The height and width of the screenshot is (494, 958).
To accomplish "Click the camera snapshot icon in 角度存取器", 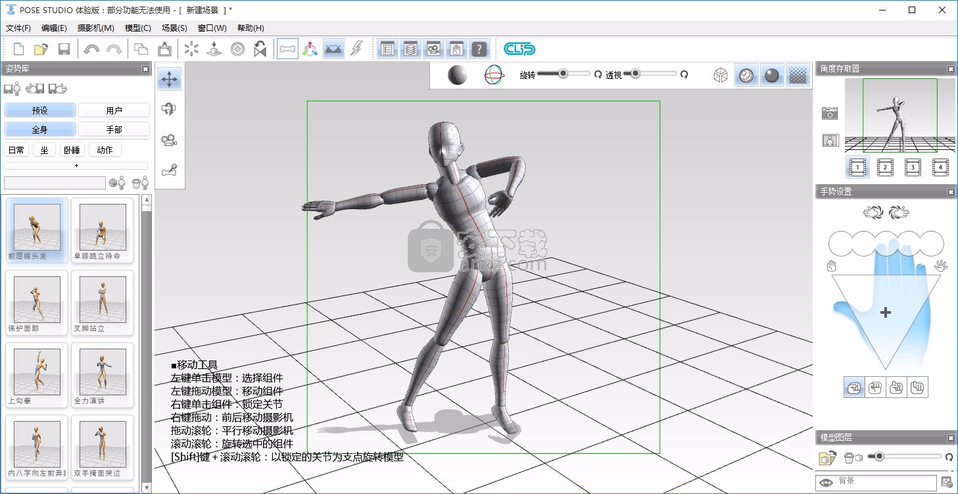I will pos(830,113).
